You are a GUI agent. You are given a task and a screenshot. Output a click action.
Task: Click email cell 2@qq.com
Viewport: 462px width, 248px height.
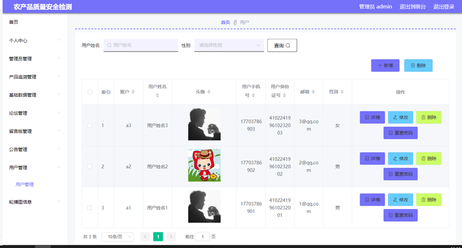[309, 167]
